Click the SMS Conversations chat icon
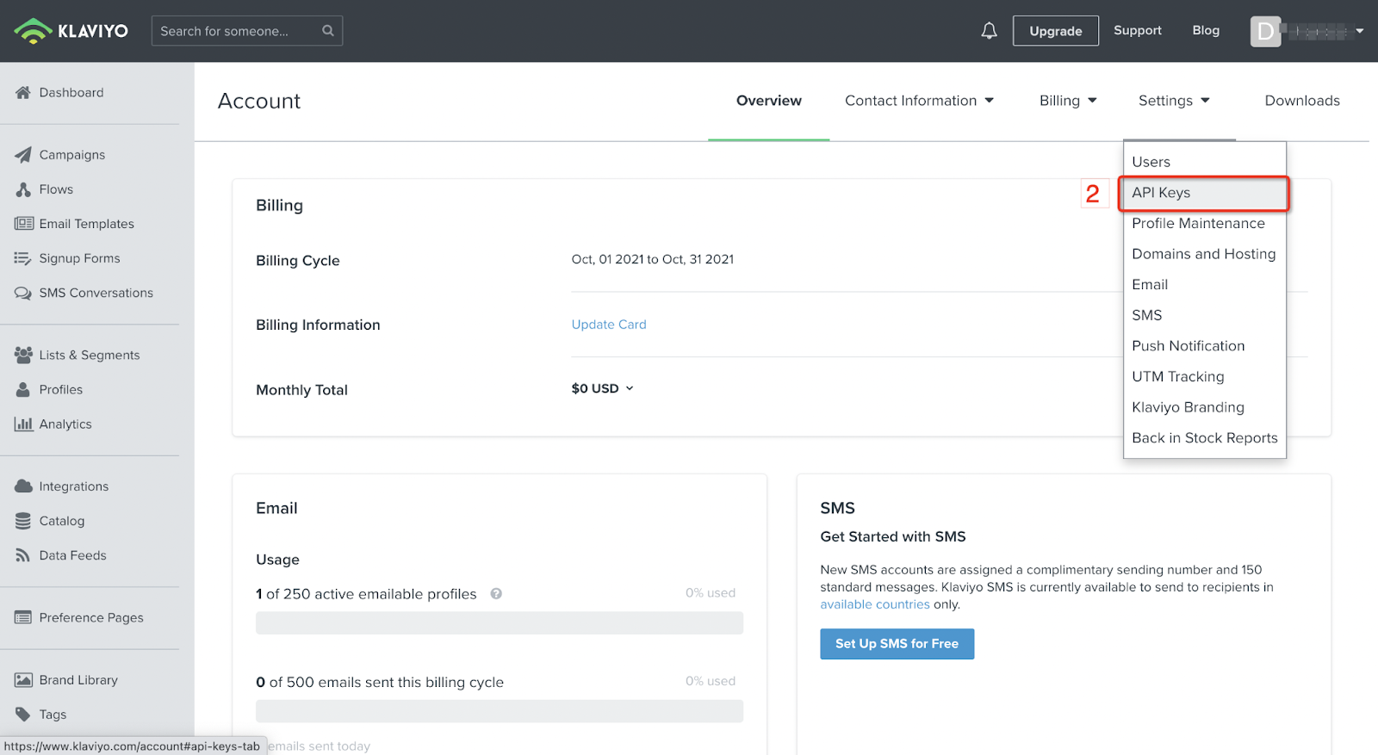This screenshot has width=1378, height=755. [x=23, y=293]
